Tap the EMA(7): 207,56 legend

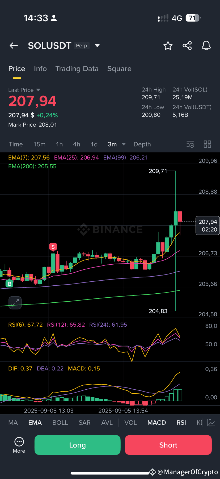pyautogui.click(x=29, y=157)
